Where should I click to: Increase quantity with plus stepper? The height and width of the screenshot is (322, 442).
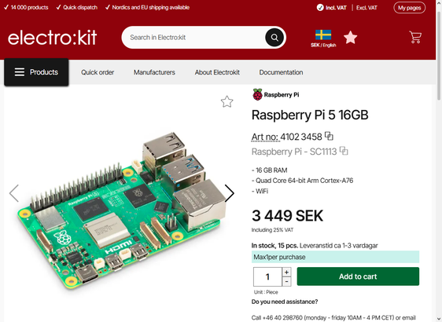point(286,272)
